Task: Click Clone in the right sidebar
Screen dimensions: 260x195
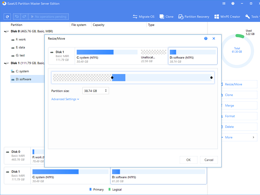Action: click(x=239, y=95)
